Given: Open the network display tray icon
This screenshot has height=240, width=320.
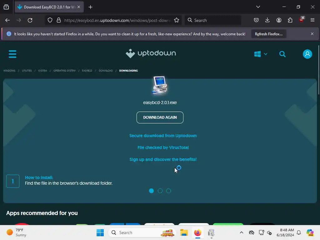Looking at the screenshot, I should [x=261, y=232].
